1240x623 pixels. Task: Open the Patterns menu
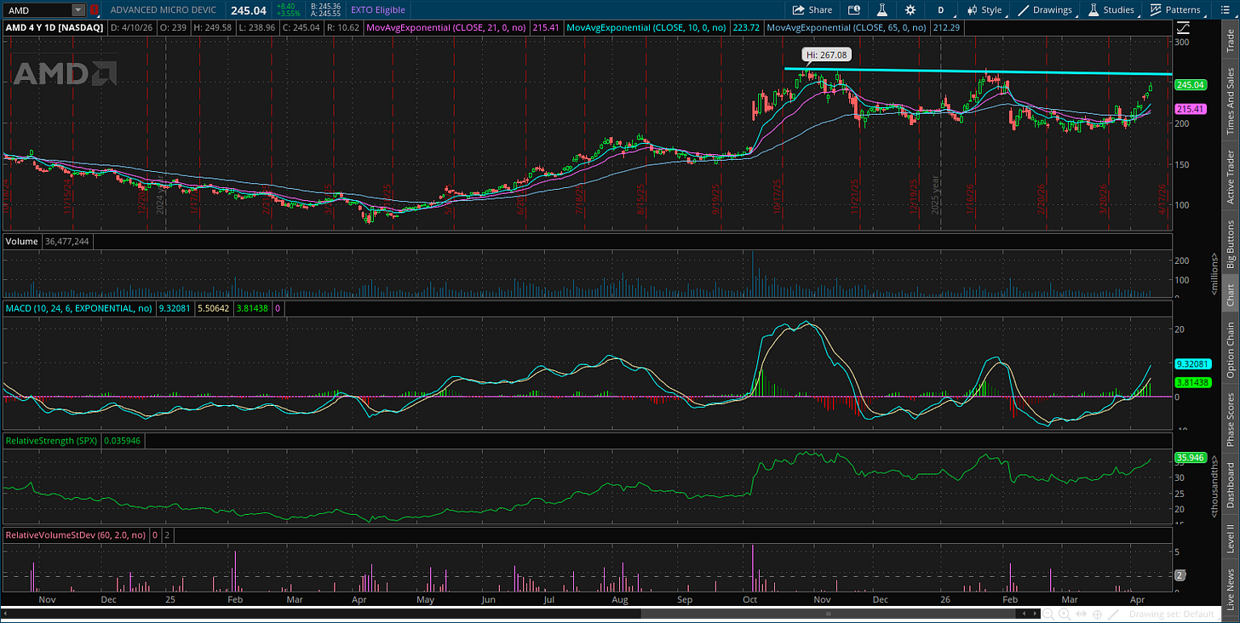(x=1175, y=10)
